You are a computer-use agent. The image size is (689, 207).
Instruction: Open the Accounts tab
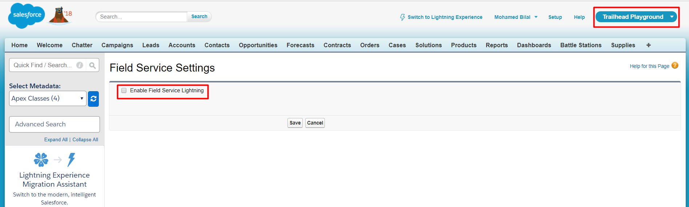[182, 45]
